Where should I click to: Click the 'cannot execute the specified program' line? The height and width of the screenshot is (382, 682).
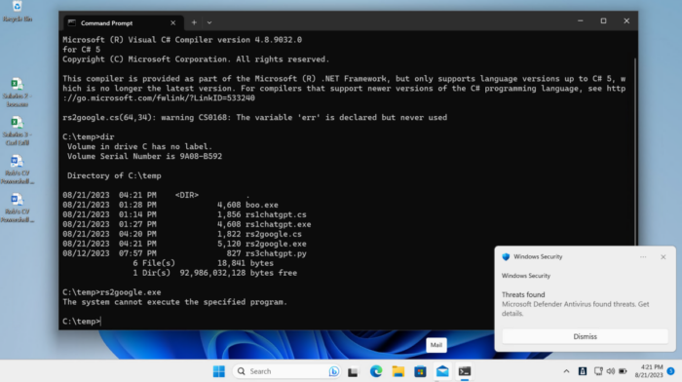click(174, 302)
